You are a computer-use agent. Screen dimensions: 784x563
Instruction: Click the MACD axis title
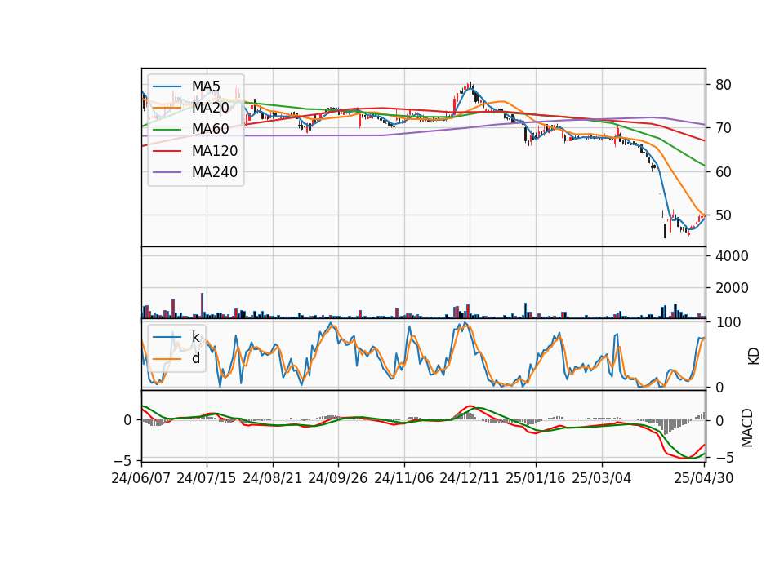pyautogui.click(x=747, y=428)
